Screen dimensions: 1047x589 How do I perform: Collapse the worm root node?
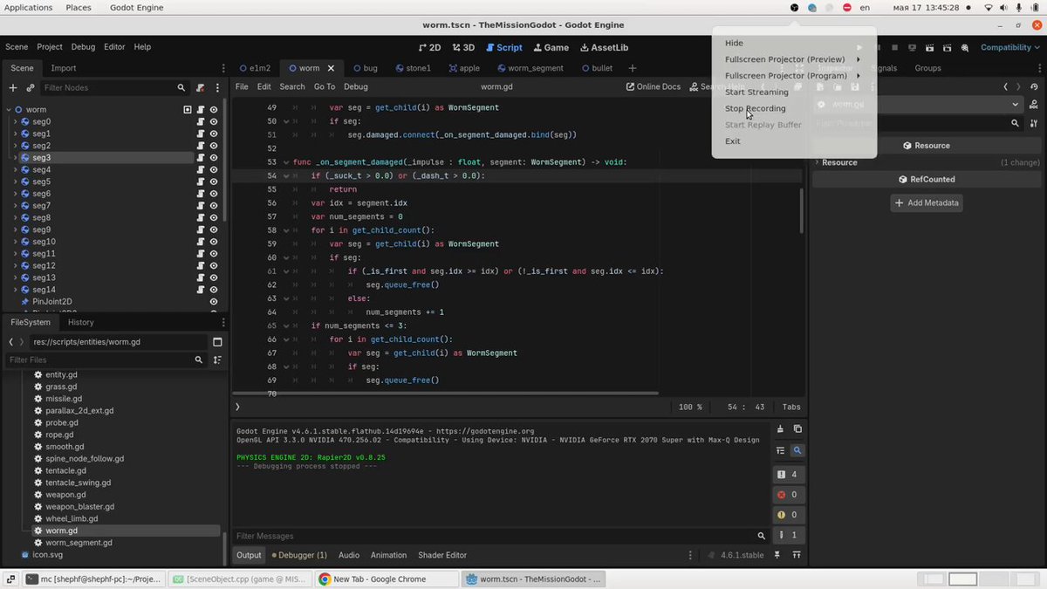[x=8, y=110]
